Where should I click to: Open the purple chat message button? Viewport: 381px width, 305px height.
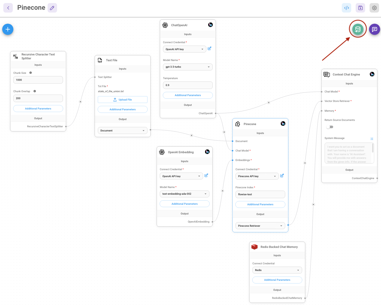tap(374, 29)
